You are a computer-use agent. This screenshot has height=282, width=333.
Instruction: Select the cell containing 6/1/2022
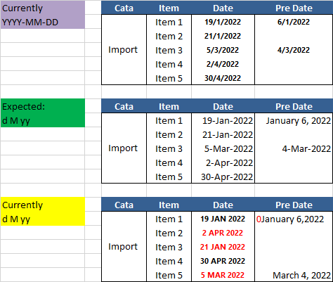[x=294, y=22]
